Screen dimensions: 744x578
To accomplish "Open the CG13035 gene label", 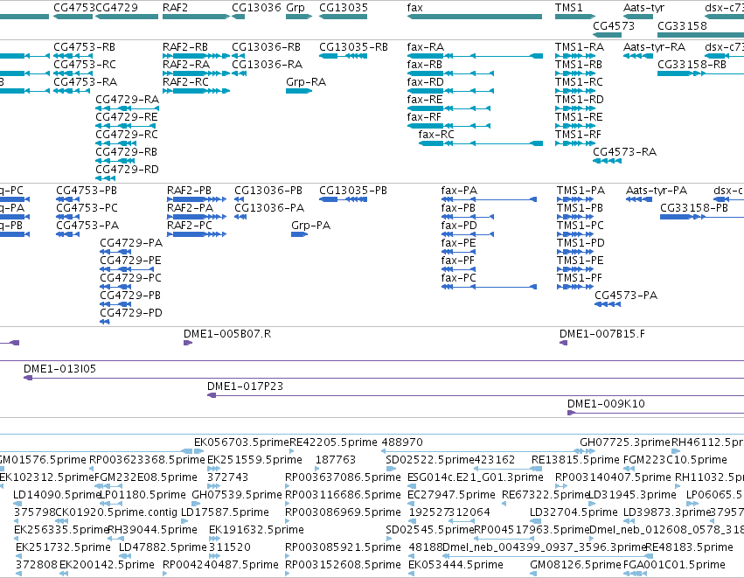I will tap(344, 8).
